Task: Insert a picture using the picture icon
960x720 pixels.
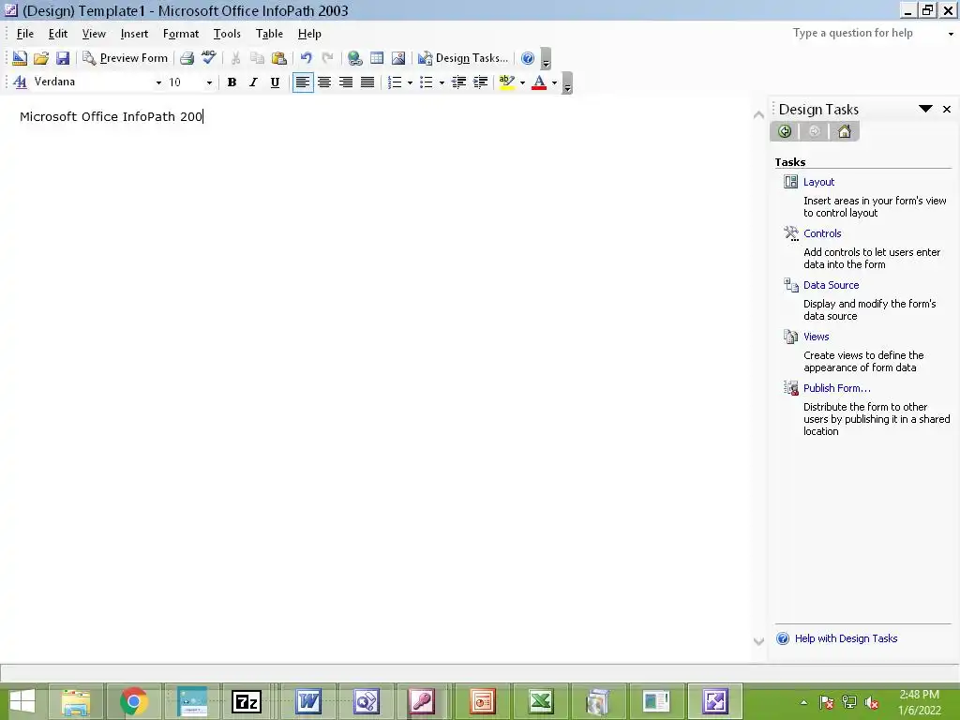Action: point(397,58)
